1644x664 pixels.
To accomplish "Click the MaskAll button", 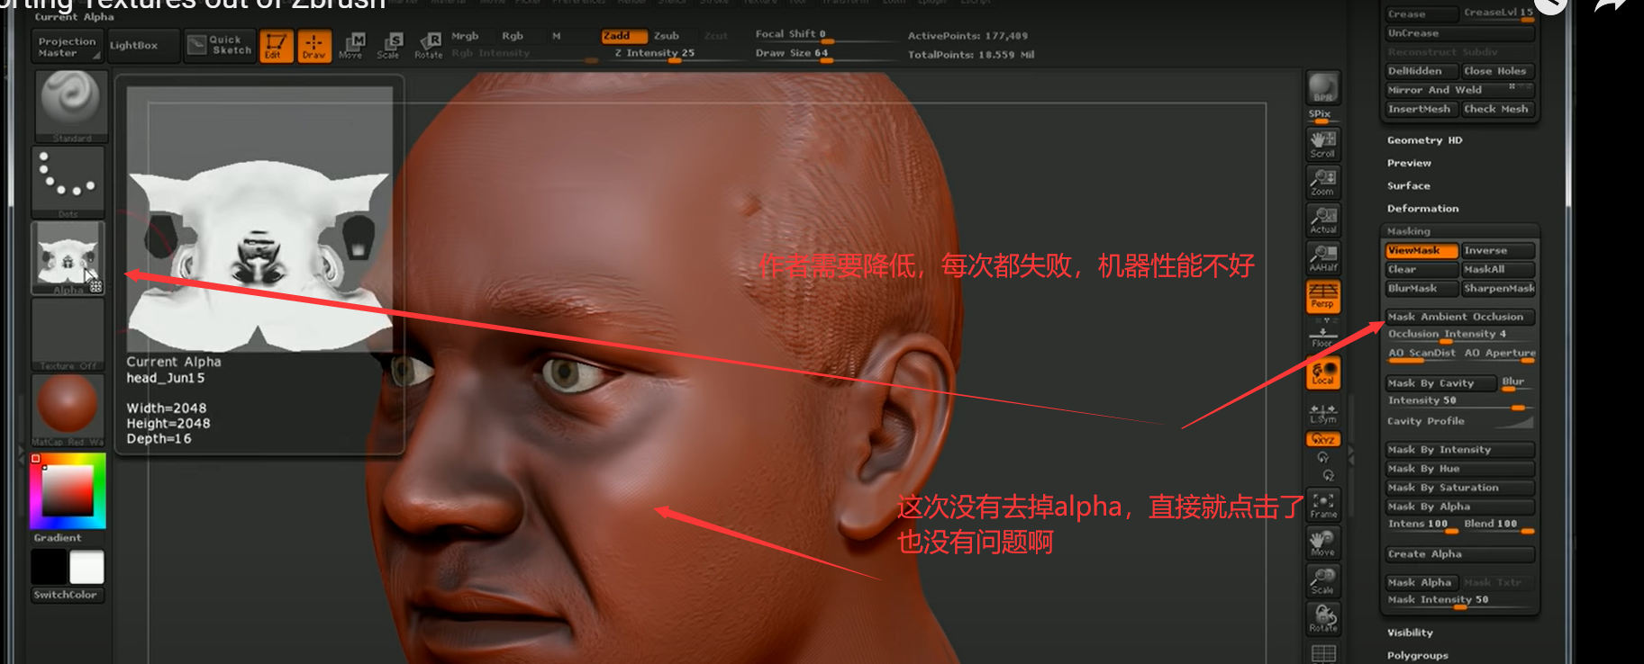I will pos(1497,269).
